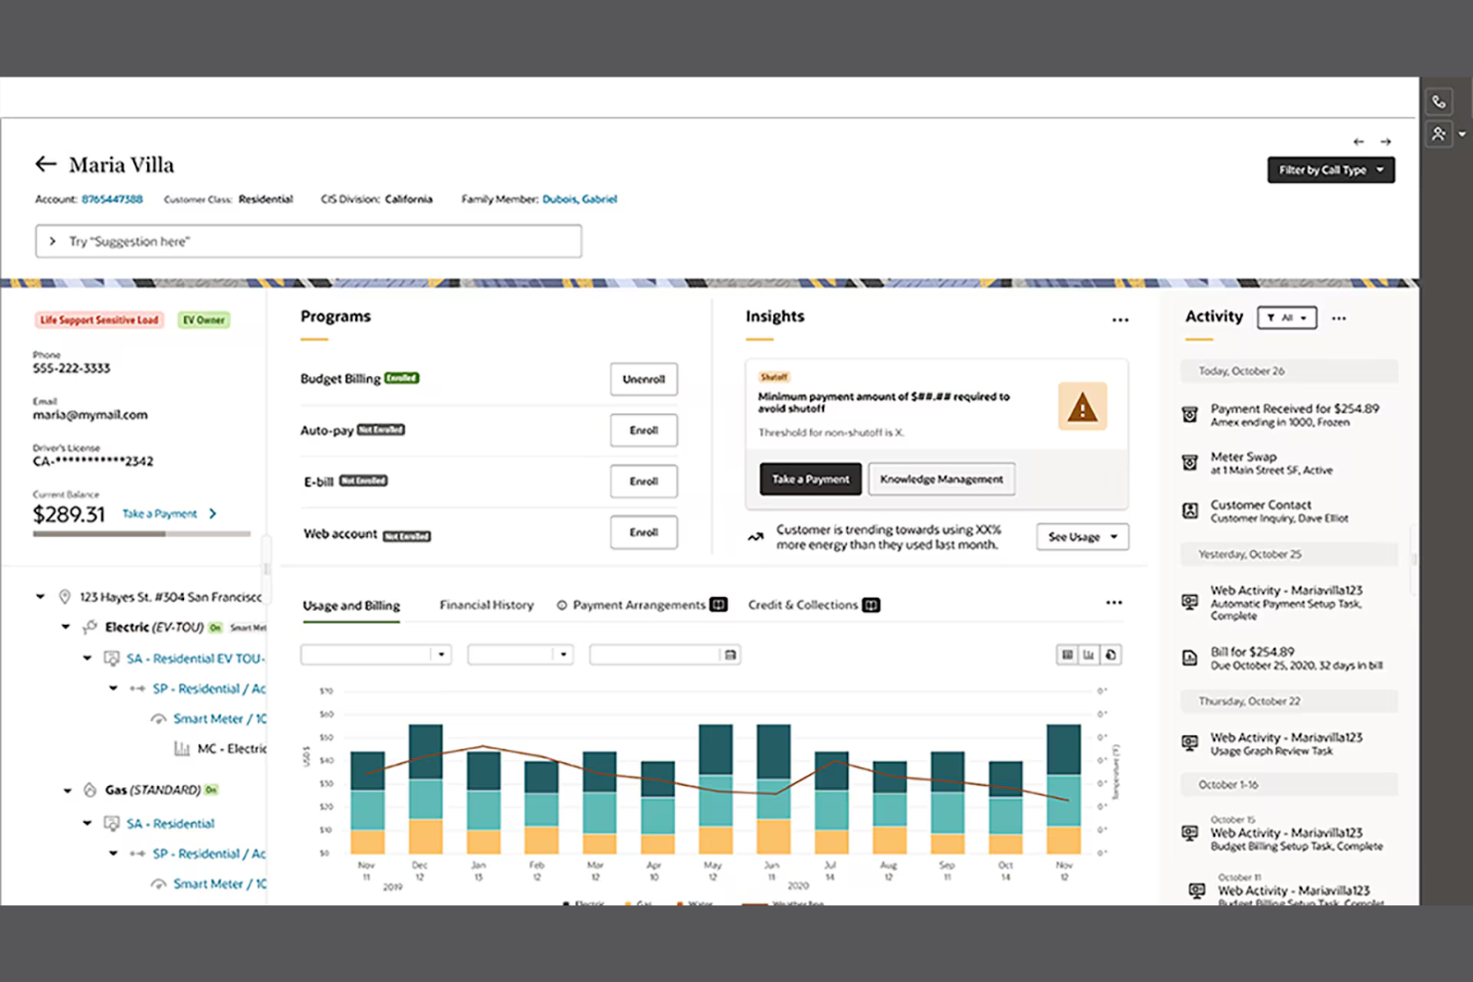
Task: Click the warning triangle in the Shutoff alert
Action: point(1082,407)
